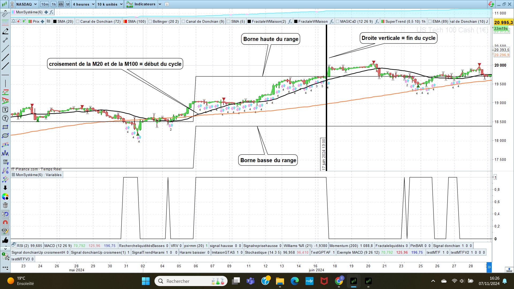
Task: Enable Bollinger (20 2) checkbox
Action: pyautogui.click(x=150, y=22)
